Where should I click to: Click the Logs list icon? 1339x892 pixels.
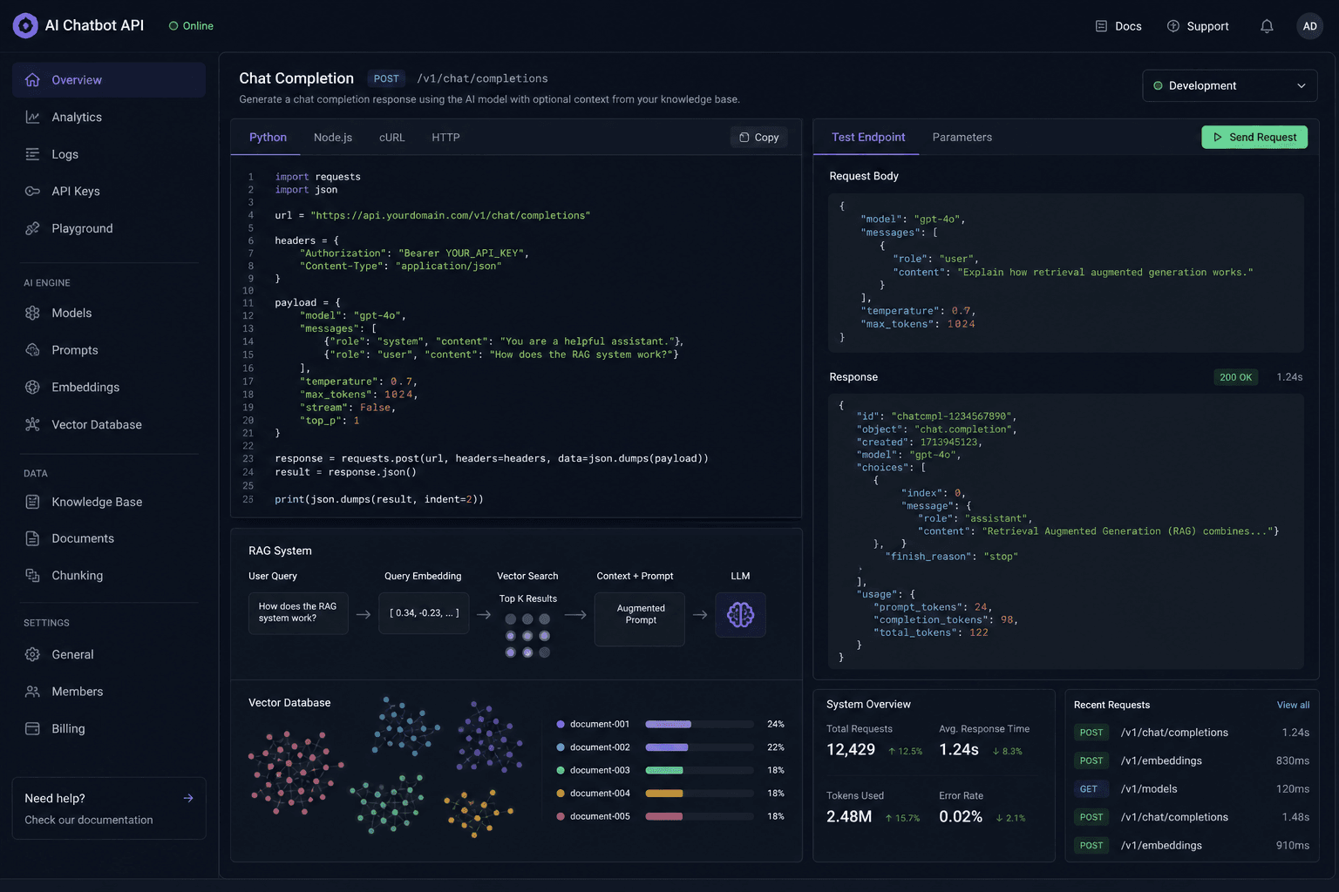pos(32,154)
